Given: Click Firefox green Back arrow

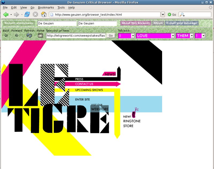Looking at the screenshot, I should click(x=6, y=14).
